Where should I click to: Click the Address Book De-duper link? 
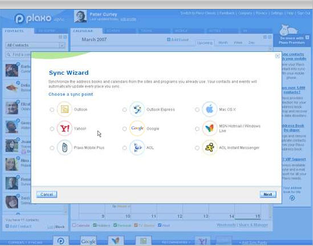pos(293,128)
